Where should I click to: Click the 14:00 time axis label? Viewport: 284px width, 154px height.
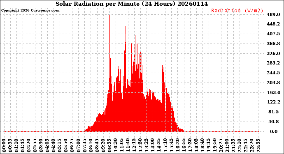pos(153,145)
